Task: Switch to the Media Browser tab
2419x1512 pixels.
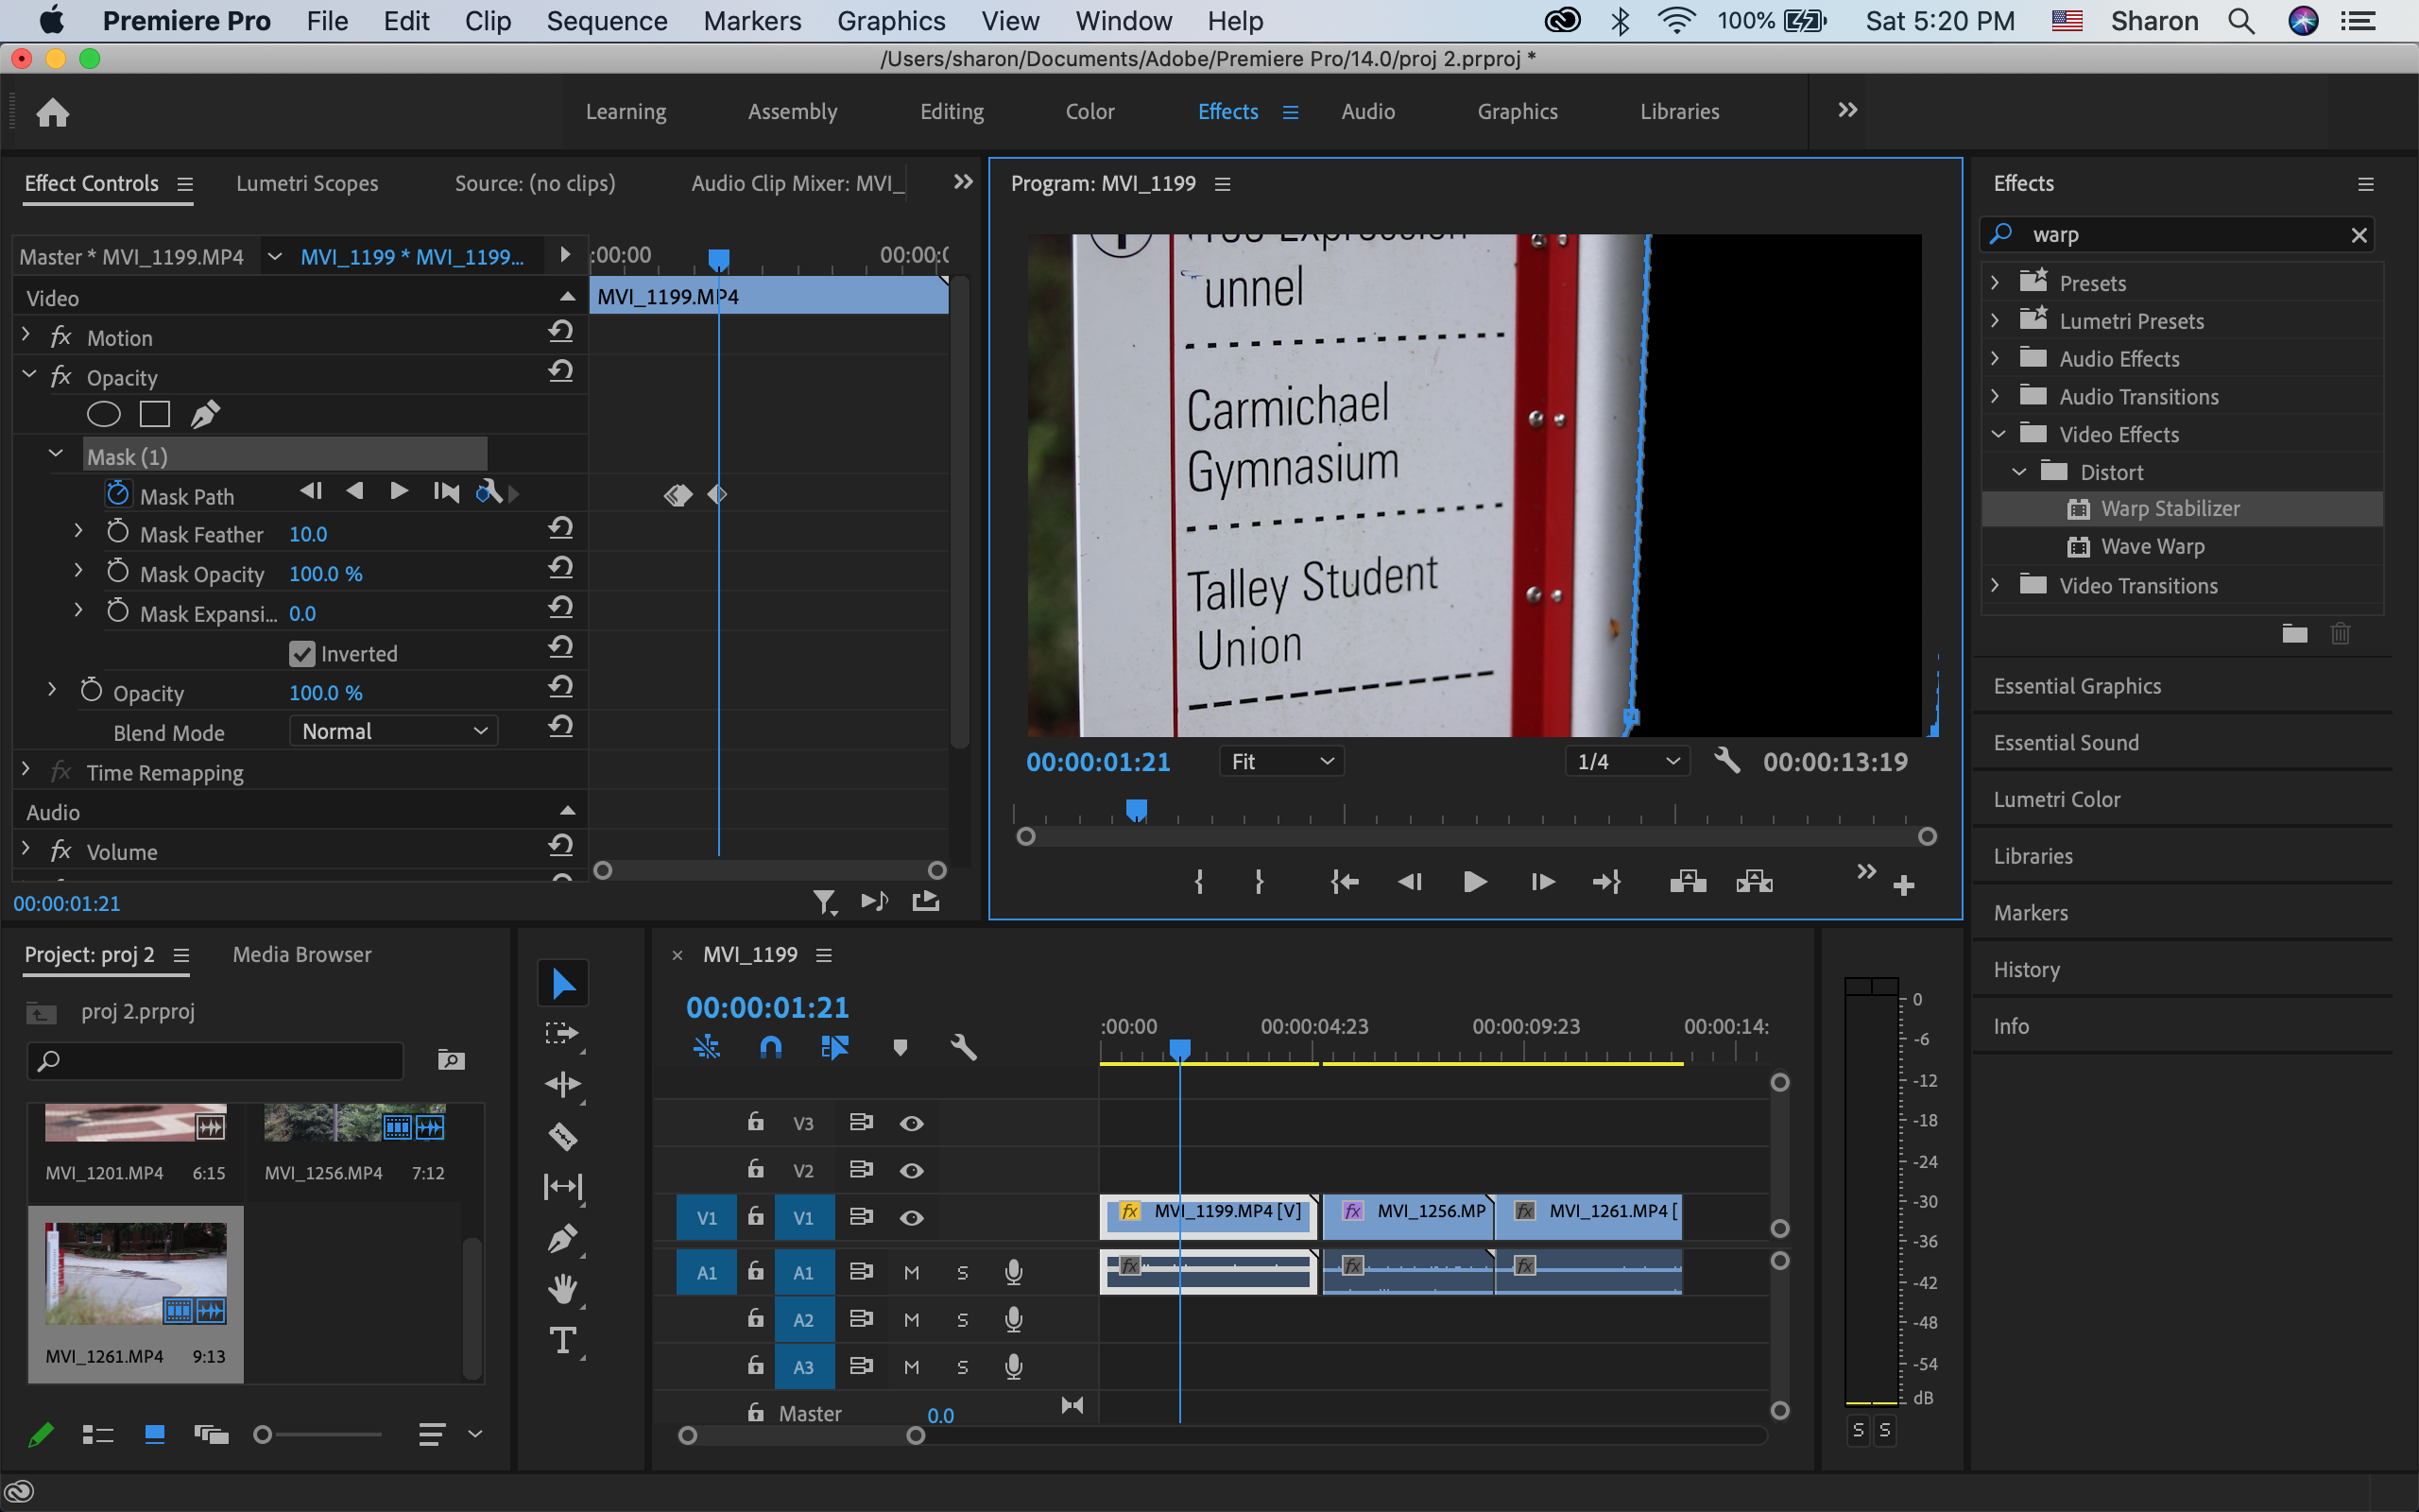Action: tap(300, 954)
